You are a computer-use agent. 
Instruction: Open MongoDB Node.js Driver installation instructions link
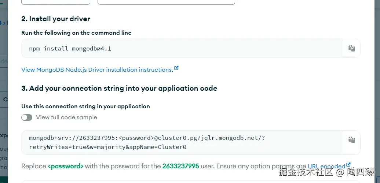(x=97, y=70)
